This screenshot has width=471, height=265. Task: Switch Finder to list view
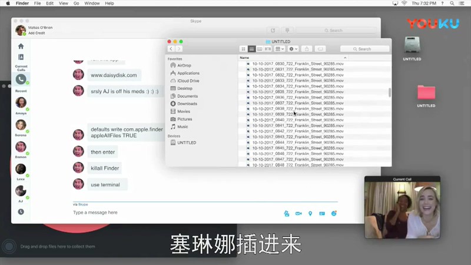click(x=251, y=49)
